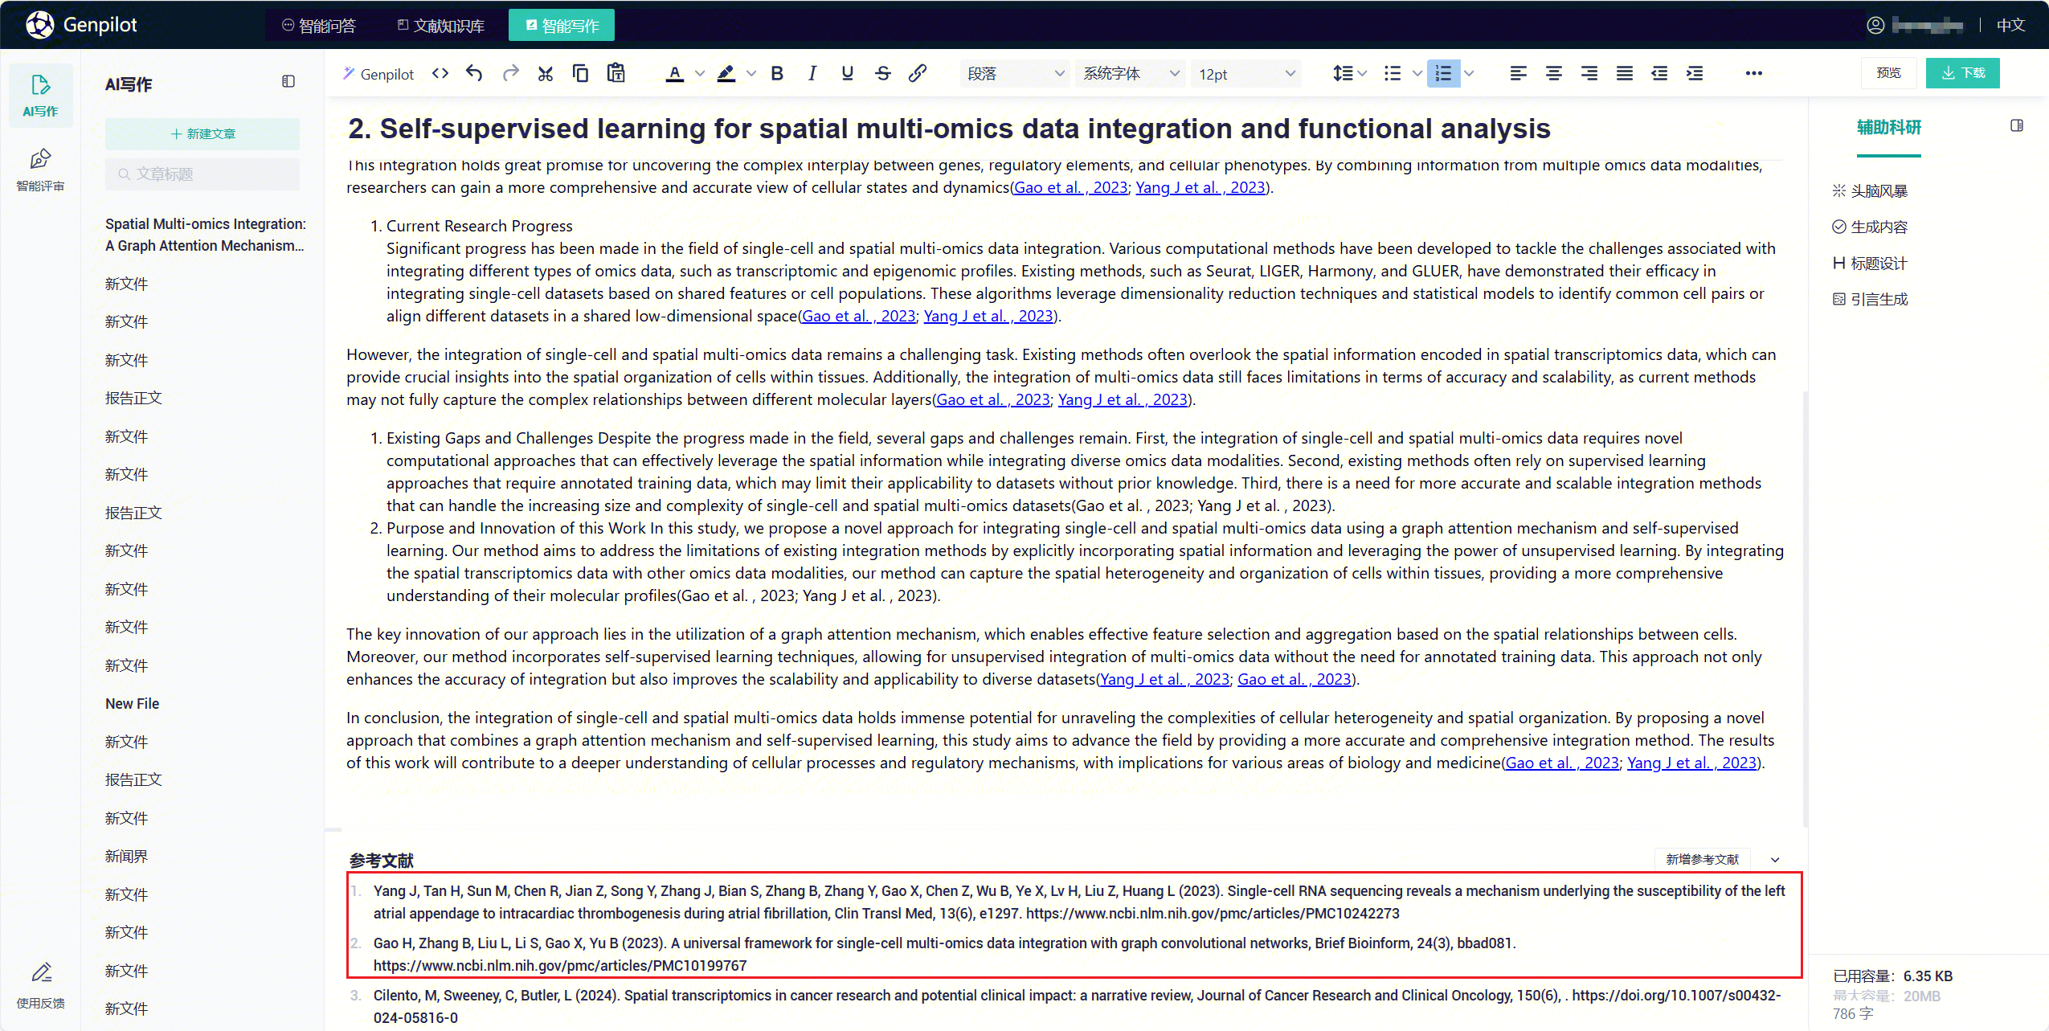Click the cut scissors icon
This screenshot has height=1031, width=2049.
[x=546, y=73]
